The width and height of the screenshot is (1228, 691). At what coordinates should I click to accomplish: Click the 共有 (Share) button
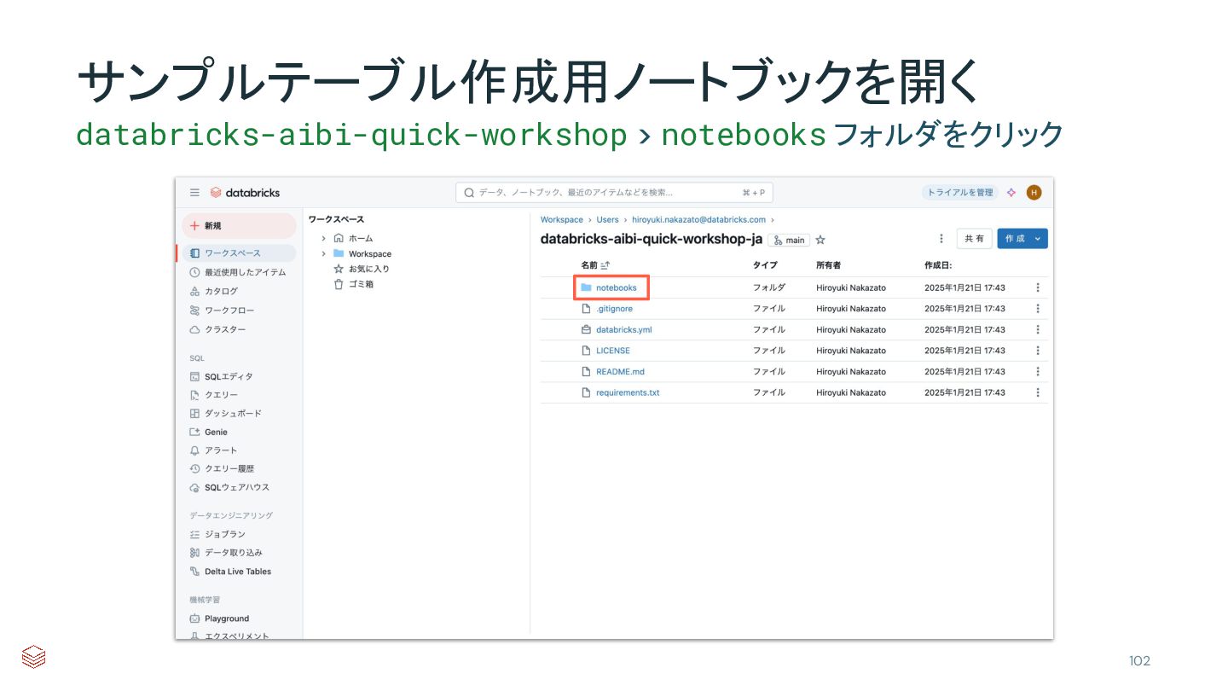pyautogui.click(x=975, y=239)
